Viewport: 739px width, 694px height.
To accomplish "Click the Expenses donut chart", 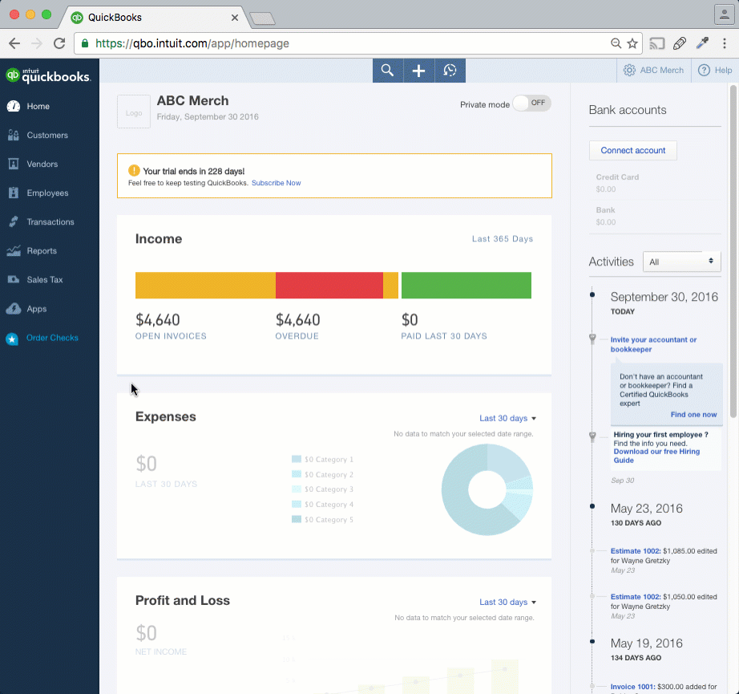I will [x=487, y=489].
